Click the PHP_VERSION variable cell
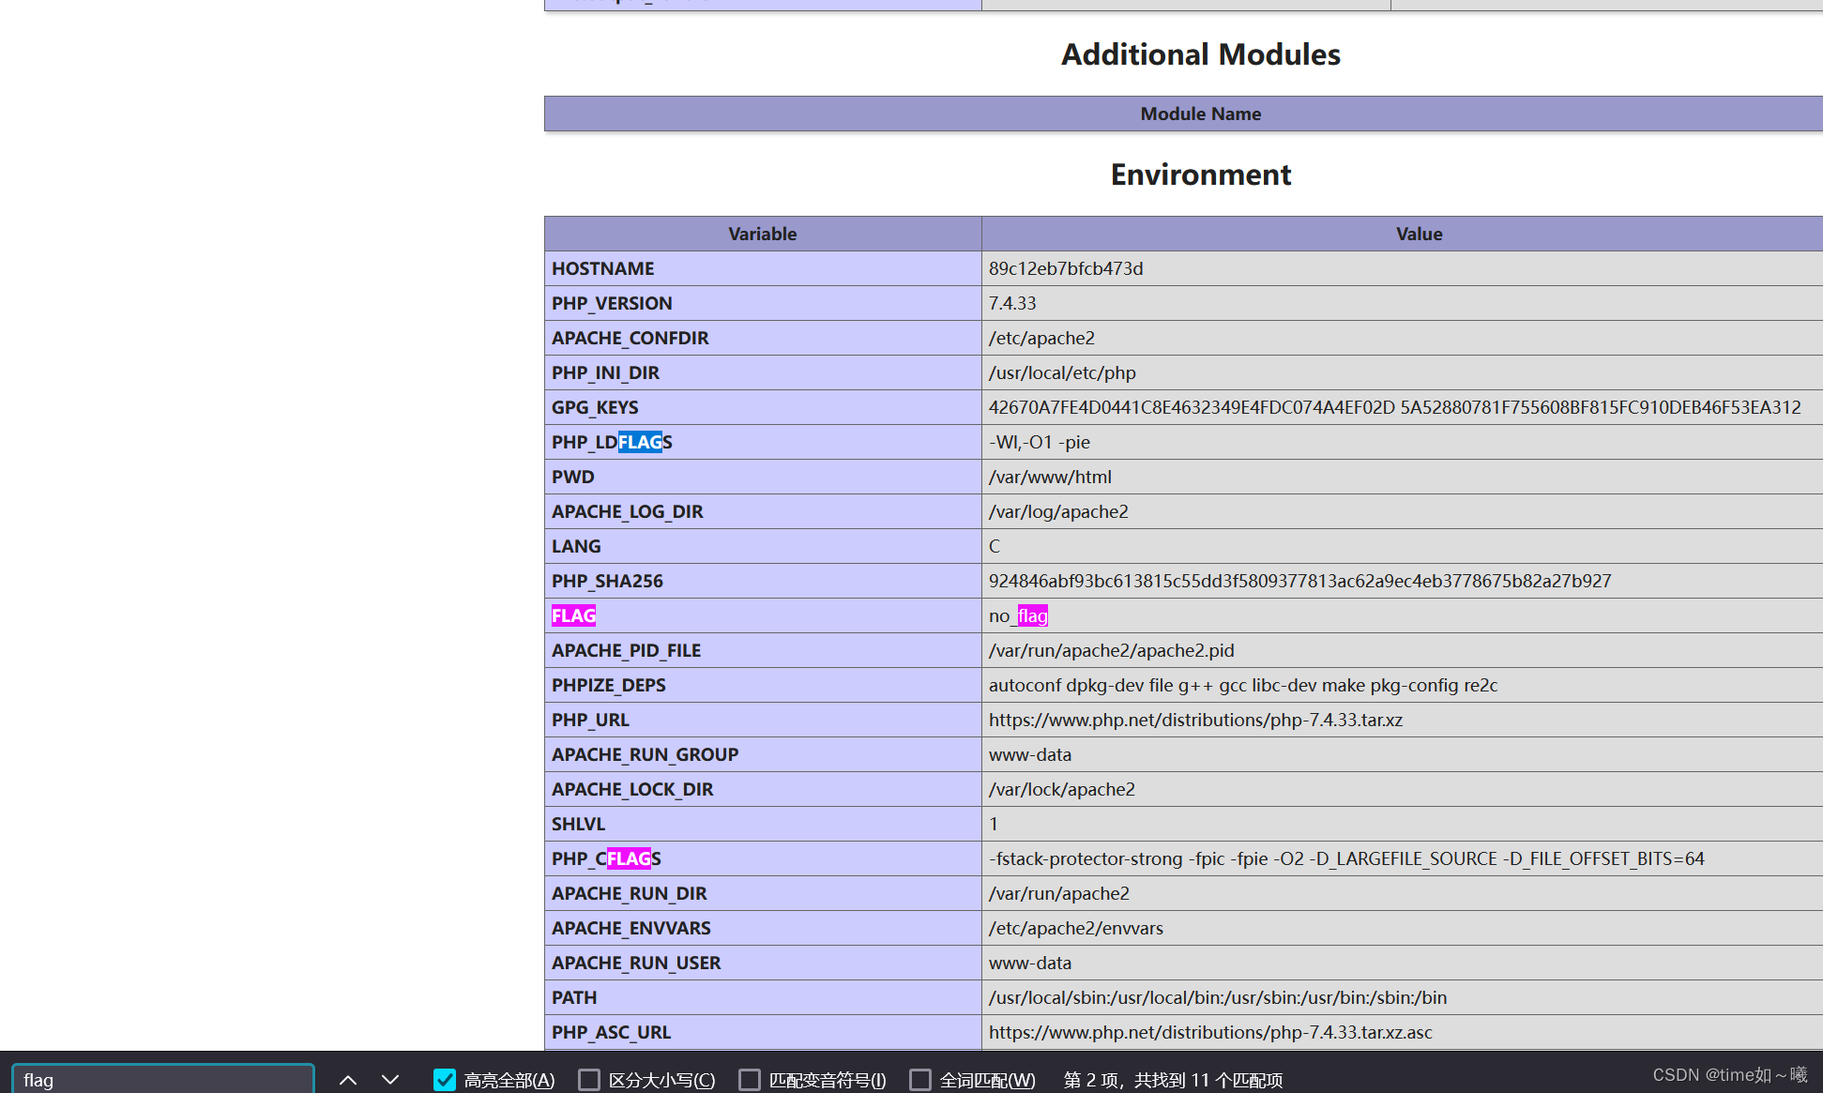 [763, 303]
